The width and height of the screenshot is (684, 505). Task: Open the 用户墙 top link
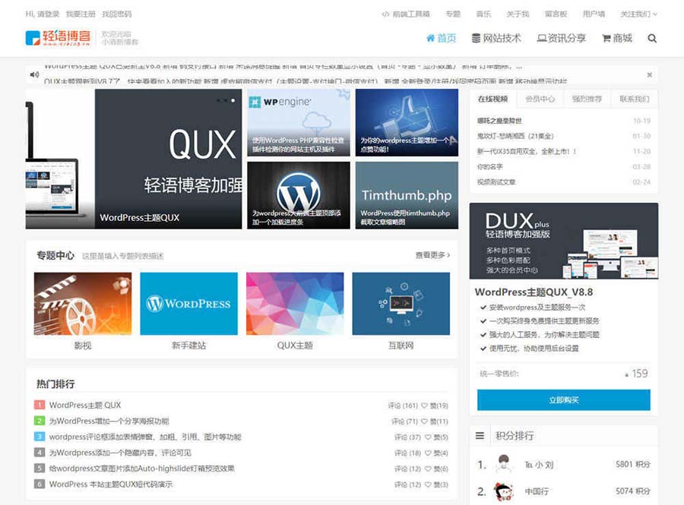coord(594,14)
